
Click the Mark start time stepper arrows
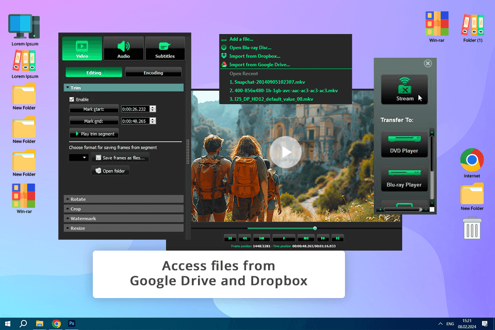click(153, 109)
